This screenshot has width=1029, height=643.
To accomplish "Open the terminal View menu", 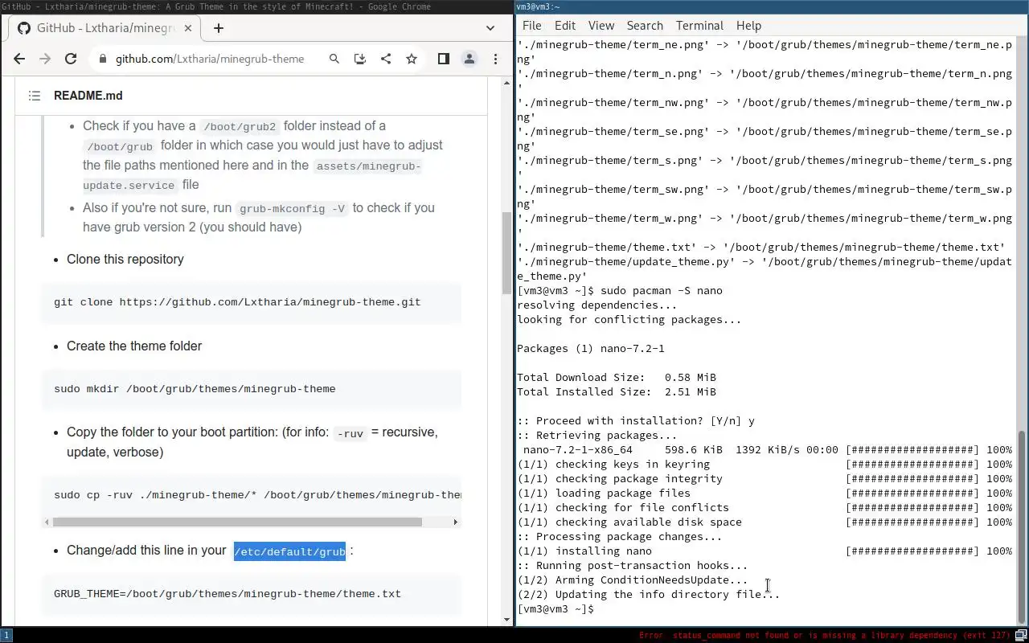I will click(x=601, y=26).
